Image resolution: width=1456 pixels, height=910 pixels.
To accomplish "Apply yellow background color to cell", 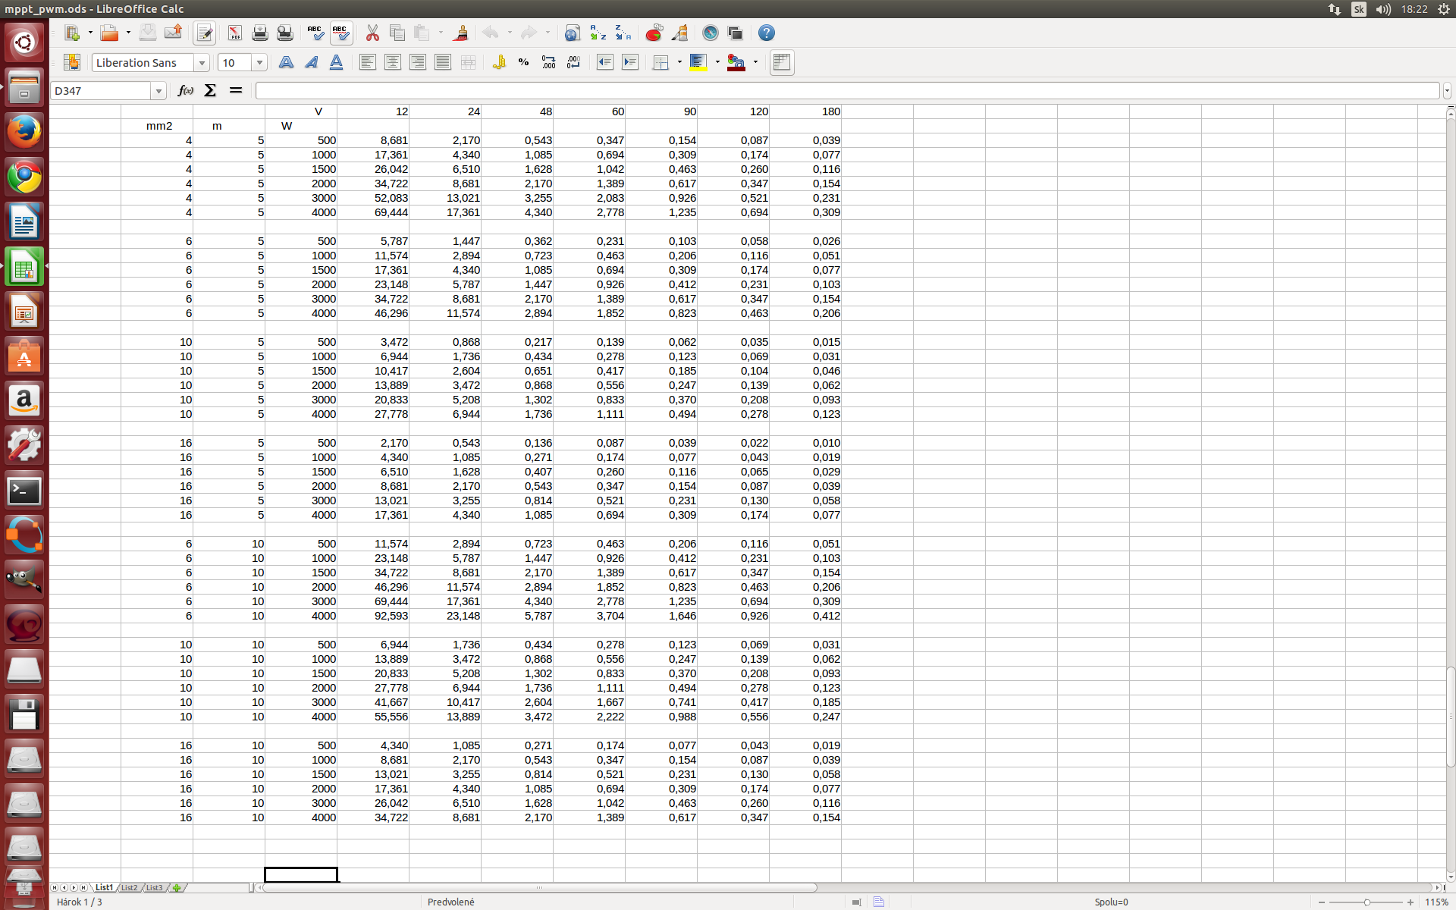I will click(x=698, y=62).
